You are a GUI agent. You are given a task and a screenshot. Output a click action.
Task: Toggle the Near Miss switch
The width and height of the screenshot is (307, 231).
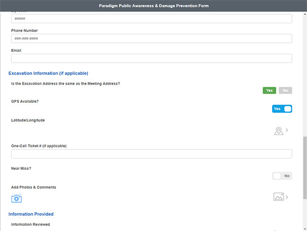point(282,176)
